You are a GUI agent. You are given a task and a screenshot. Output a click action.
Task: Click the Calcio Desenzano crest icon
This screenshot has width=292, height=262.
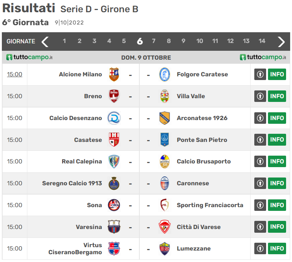pos(114,118)
